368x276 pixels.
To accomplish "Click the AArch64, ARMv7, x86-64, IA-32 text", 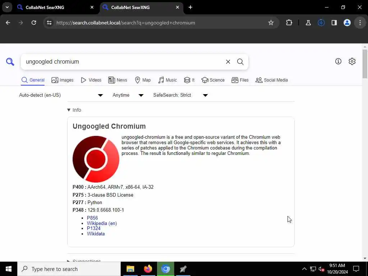I will pos(120,187).
